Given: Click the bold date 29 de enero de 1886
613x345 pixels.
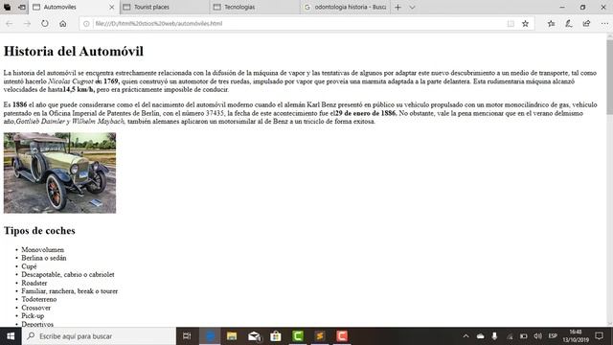Looking at the screenshot, I should (x=366, y=113).
